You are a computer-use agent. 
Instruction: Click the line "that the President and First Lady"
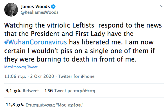(55, 34)
